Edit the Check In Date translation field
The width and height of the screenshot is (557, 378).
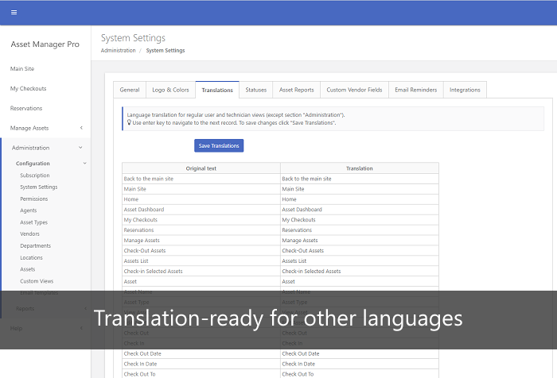360,364
